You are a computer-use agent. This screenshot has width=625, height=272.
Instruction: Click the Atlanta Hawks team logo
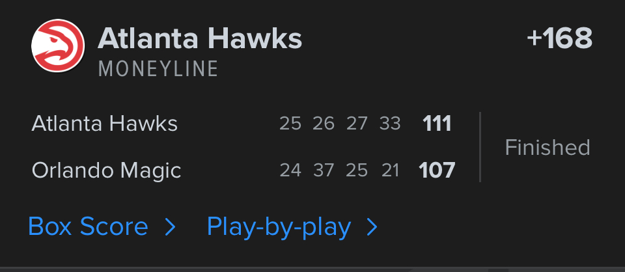point(58,46)
